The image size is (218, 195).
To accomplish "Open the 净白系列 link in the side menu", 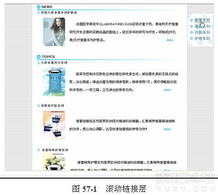I will tap(202, 26).
